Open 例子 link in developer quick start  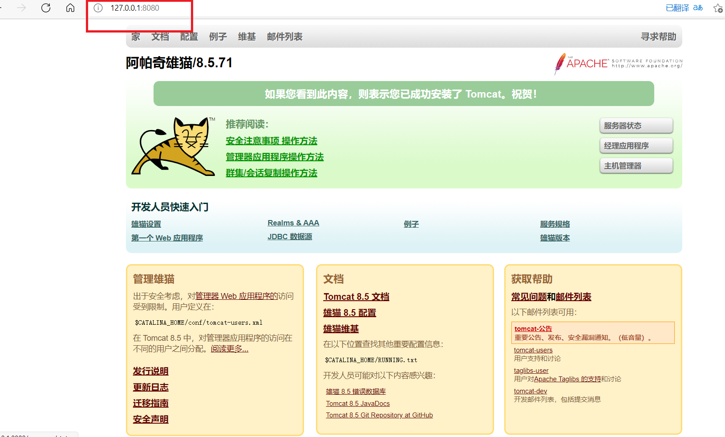pos(411,224)
